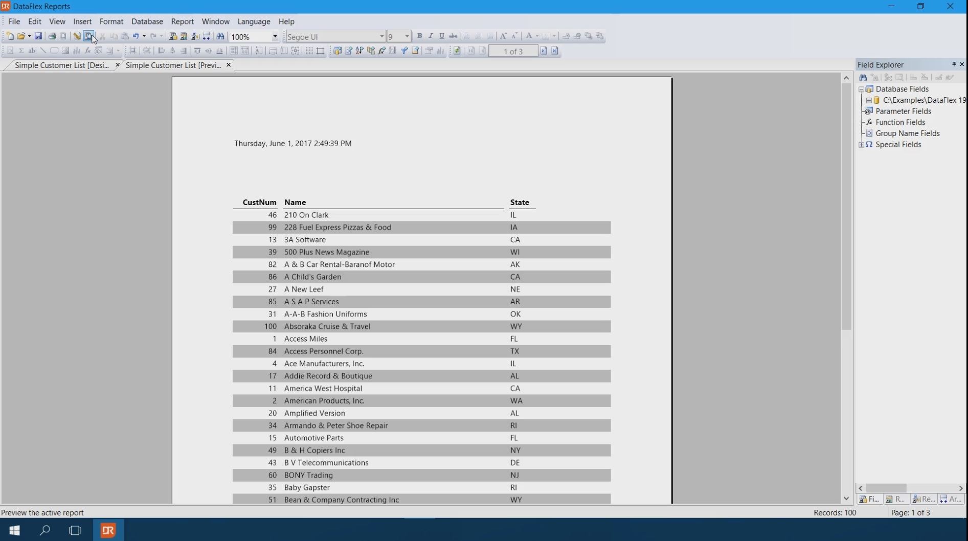This screenshot has width=968, height=541.
Task: Jump to last page of report
Action: pos(555,51)
